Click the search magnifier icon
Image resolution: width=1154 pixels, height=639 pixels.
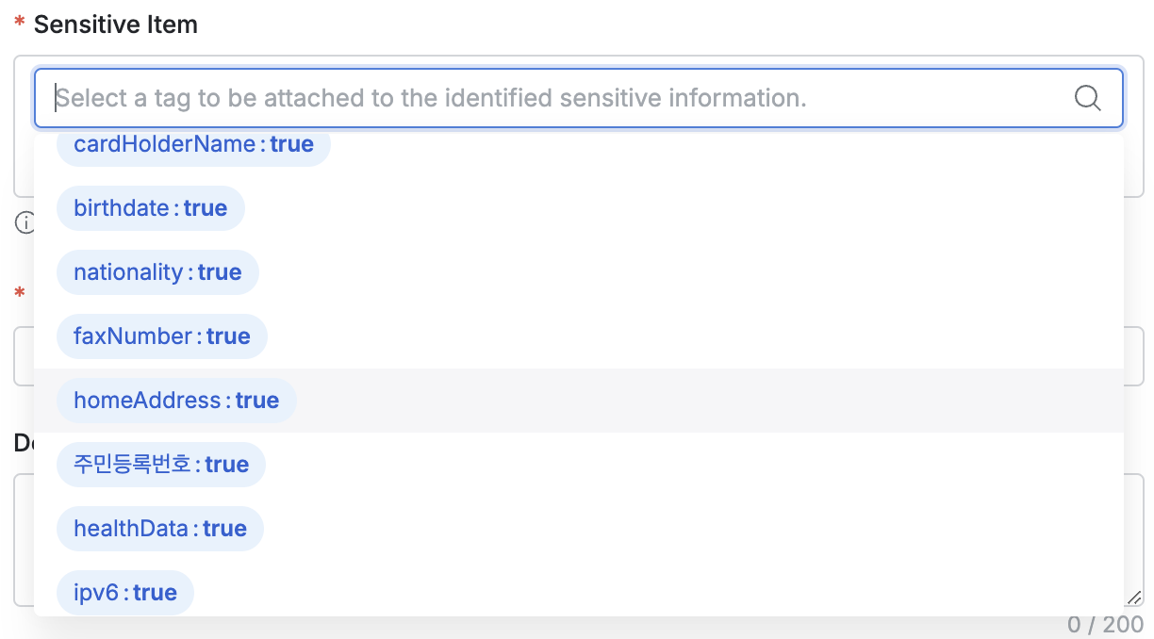tap(1087, 98)
